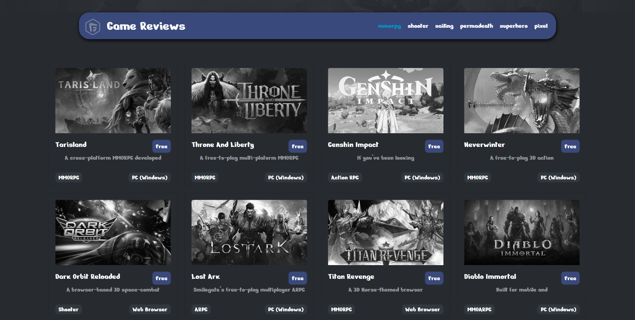Image resolution: width=635 pixels, height=320 pixels.
Task: Click the ARPG tag on Lost Ark
Action: 201,309
